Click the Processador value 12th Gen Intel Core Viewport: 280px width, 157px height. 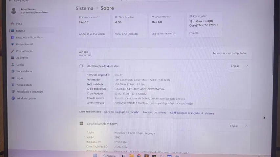coord(142,80)
